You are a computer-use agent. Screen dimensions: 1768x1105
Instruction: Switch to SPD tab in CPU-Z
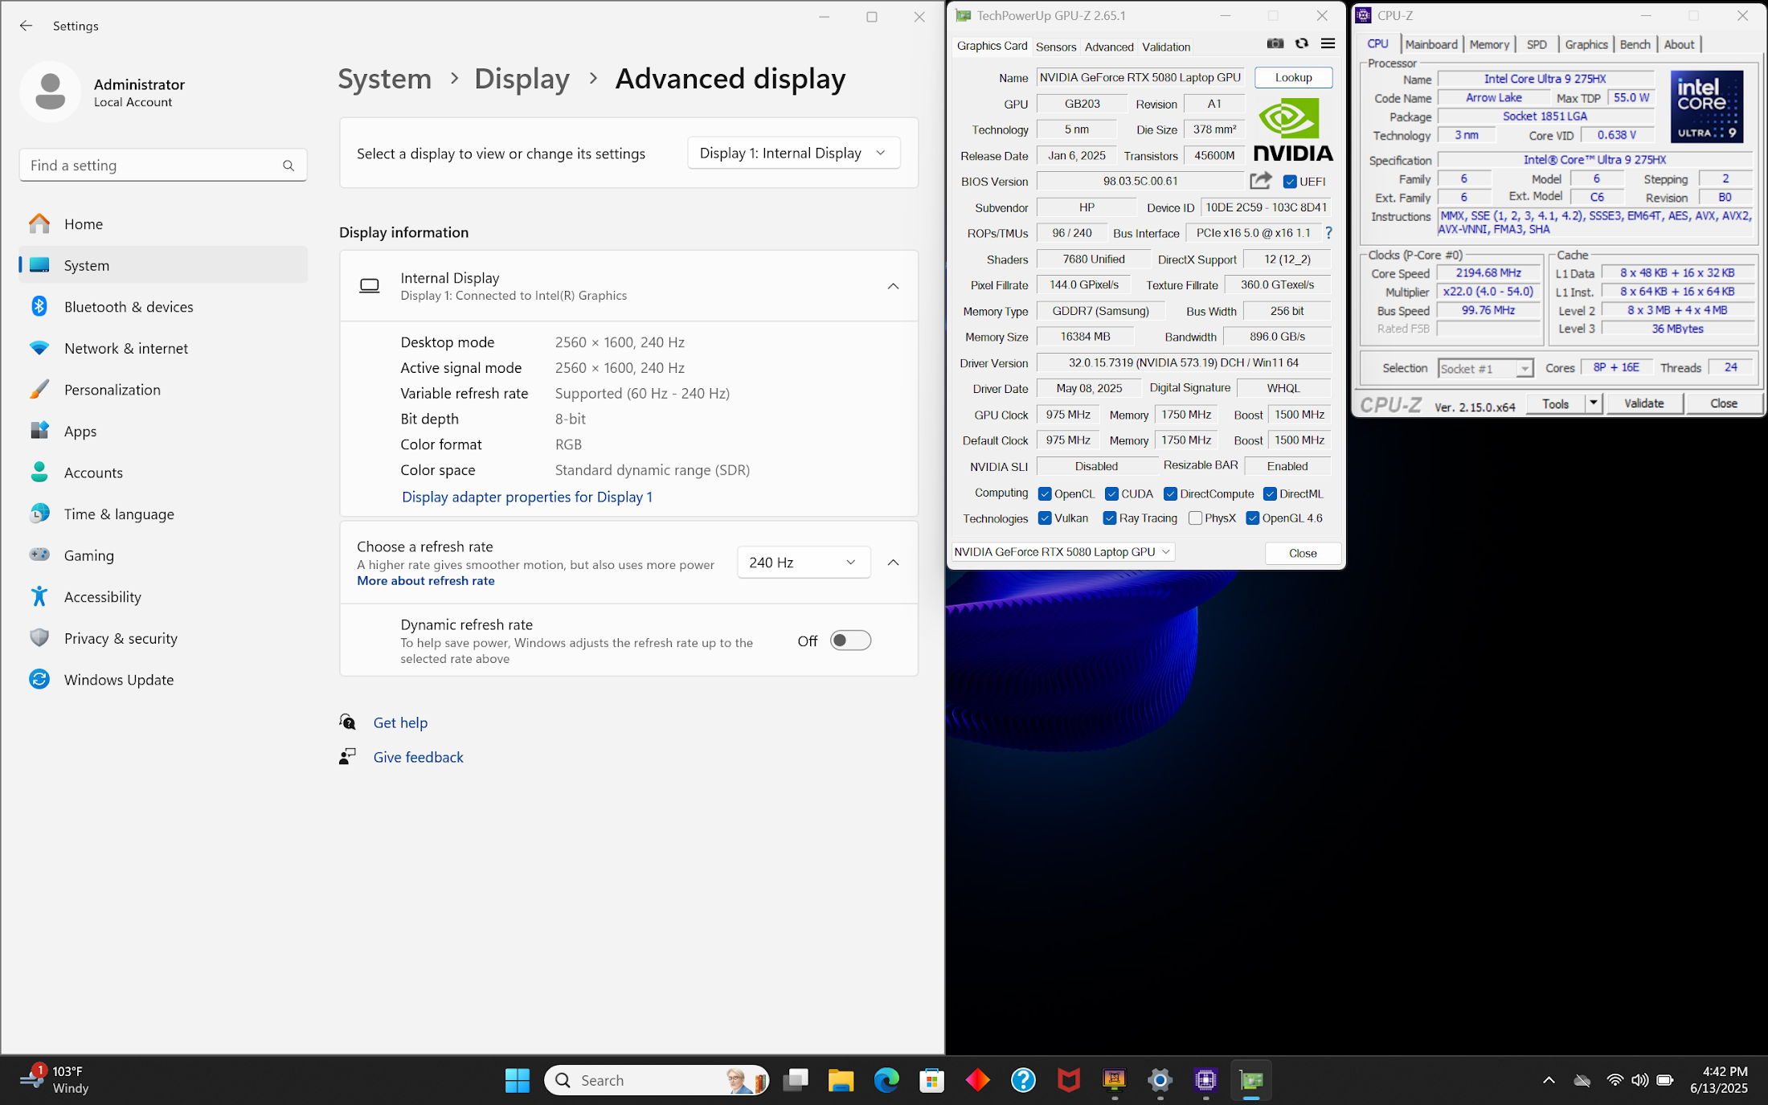(1537, 44)
